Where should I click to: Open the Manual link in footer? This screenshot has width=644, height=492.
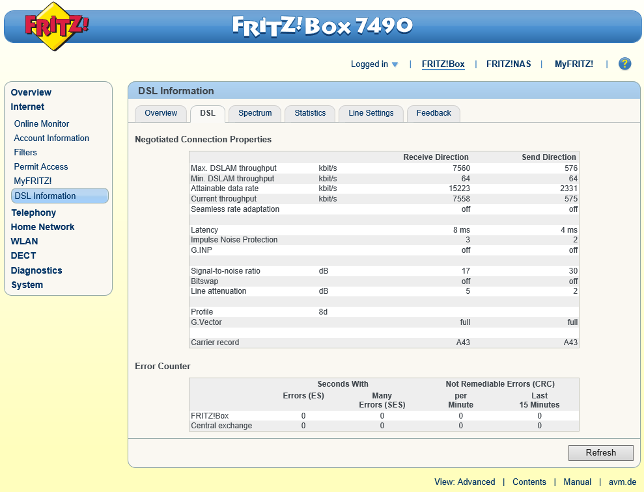click(577, 482)
